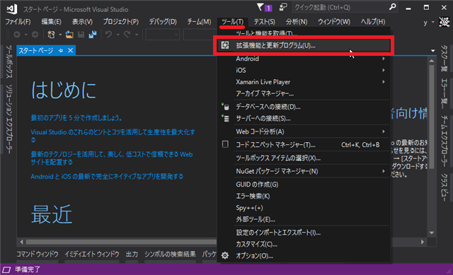Close the スタート ページ tab
453x275 pixels.
(70, 50)
